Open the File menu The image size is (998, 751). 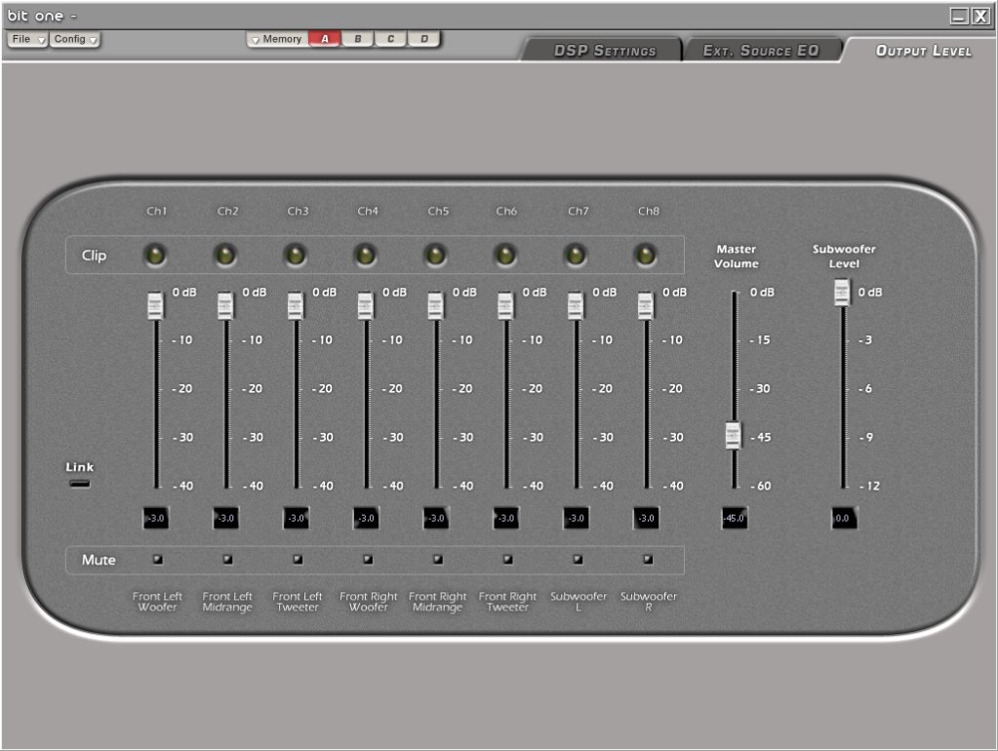(27, 39)
